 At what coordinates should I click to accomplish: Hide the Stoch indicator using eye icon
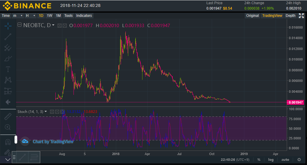[52, 112]
